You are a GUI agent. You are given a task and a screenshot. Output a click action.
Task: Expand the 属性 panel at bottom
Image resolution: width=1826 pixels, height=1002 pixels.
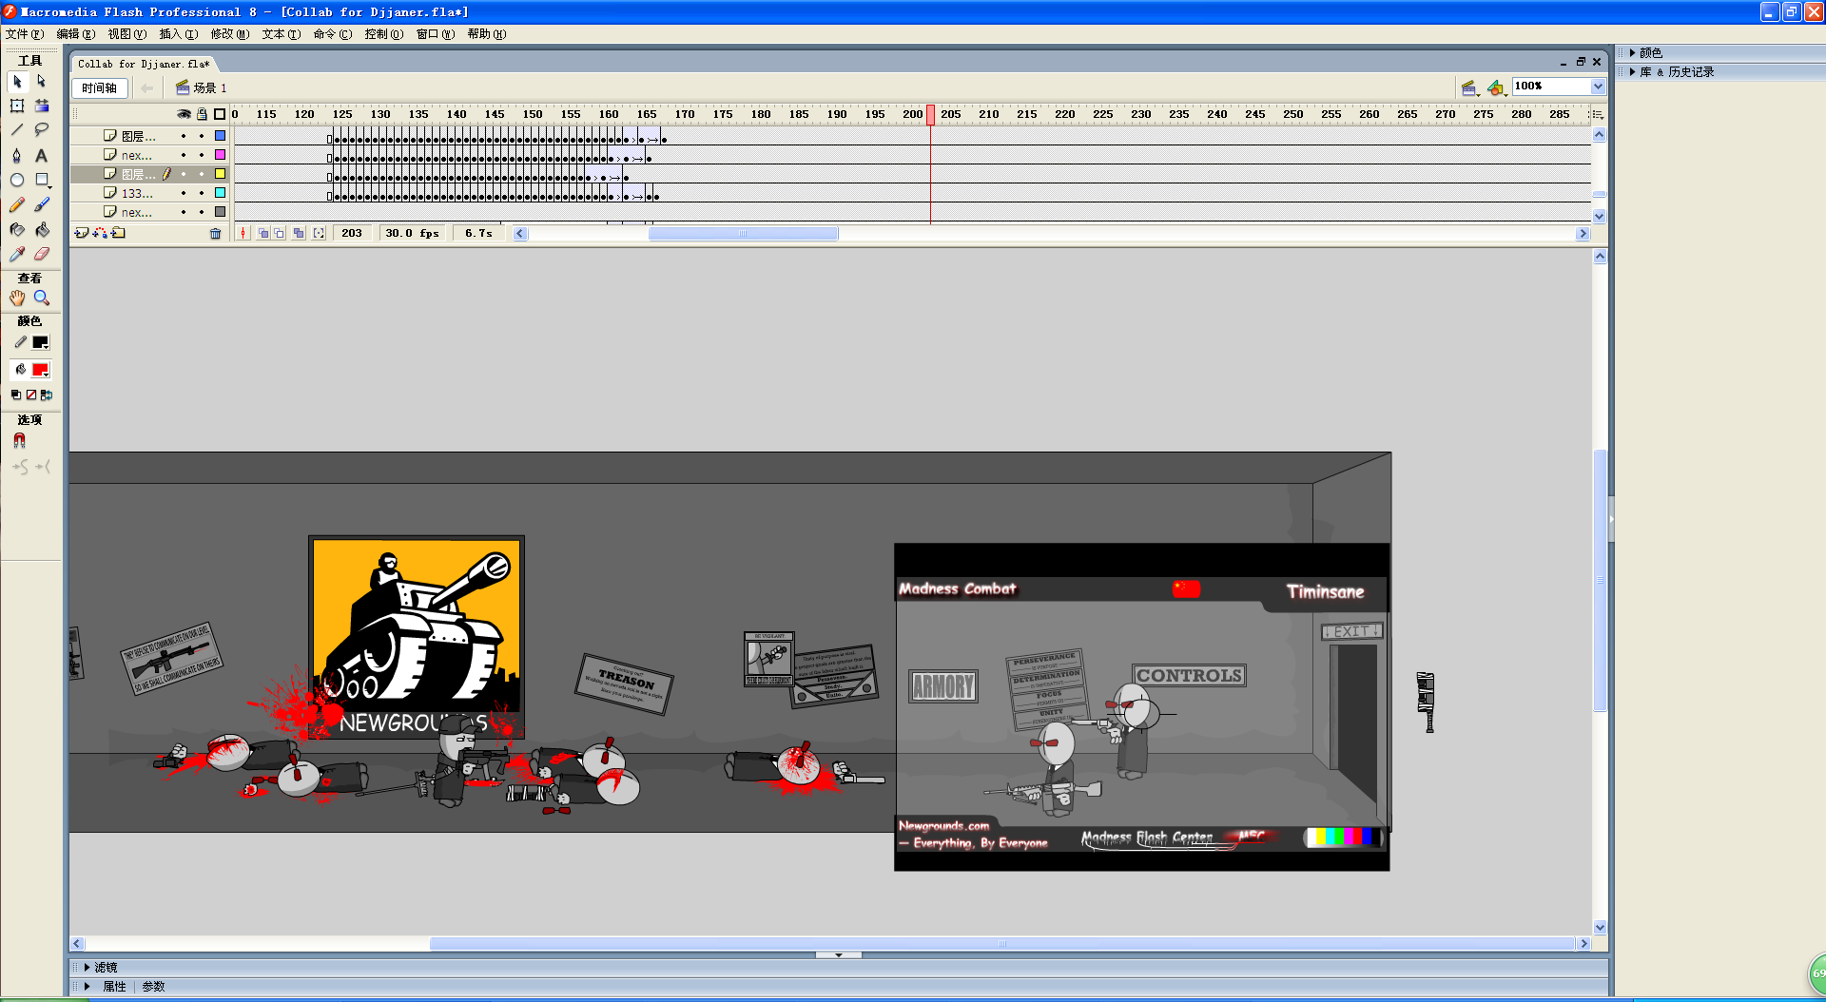coord(87,987)
